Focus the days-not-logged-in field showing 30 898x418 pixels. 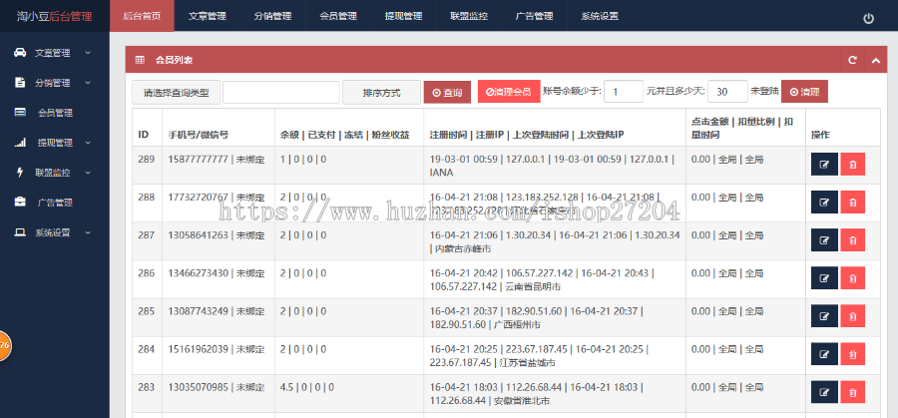728,92
